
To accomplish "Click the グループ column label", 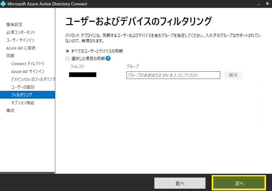I will 133,66.
